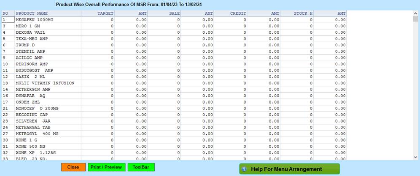Open Print / Preview
This screenshot has height=176, width=420.
pos(106,167)
